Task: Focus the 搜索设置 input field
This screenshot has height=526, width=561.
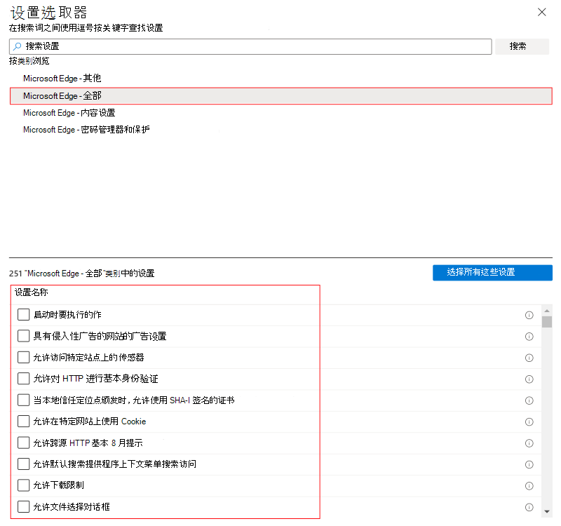Action: point(250,46)
